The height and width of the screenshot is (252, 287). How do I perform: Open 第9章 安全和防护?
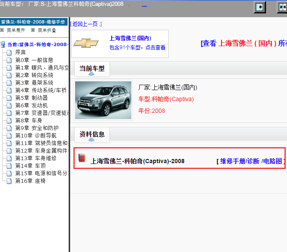pyautogui.click(x=37, y=128)
